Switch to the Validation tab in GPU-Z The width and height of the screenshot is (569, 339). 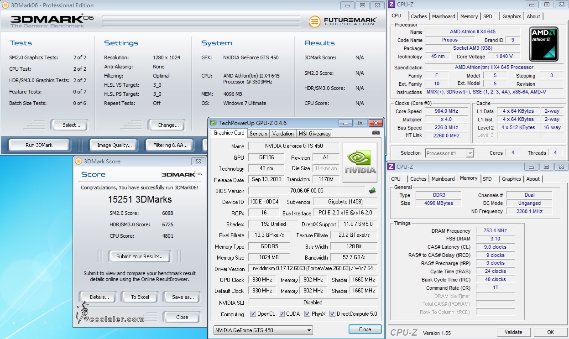click(283, 134)
